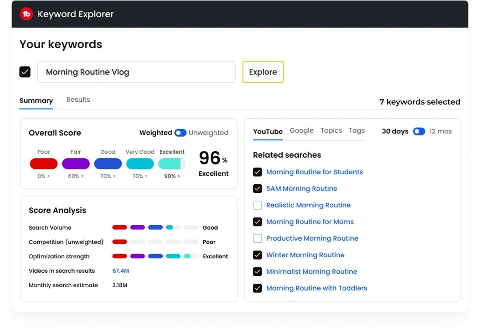Click the red Poor score pill
The image size is (480, 333).
43,164
